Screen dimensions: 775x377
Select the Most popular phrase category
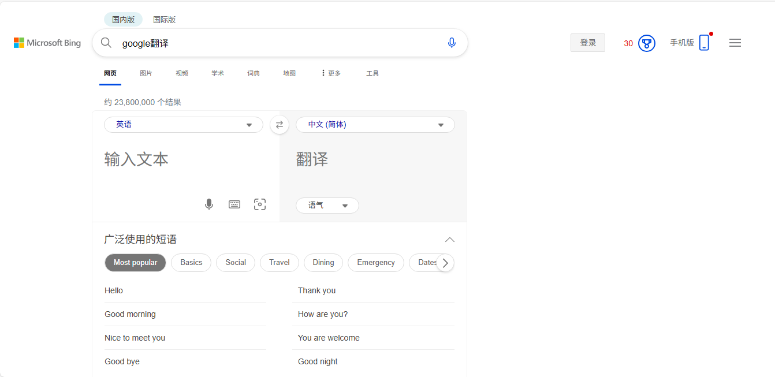135,263
